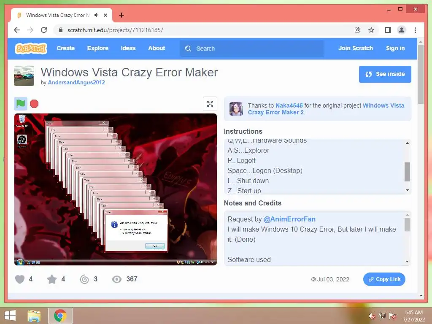Start project with green flag

click(x=21, y=104)
